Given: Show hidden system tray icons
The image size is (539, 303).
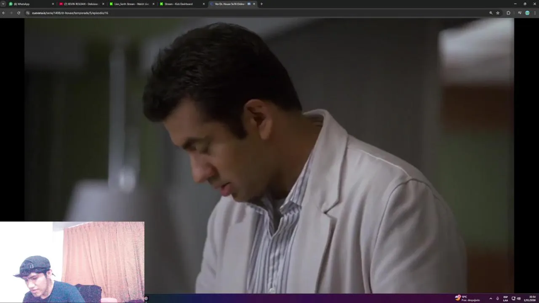Looking at the screenshot, I should tap(491, 298).
